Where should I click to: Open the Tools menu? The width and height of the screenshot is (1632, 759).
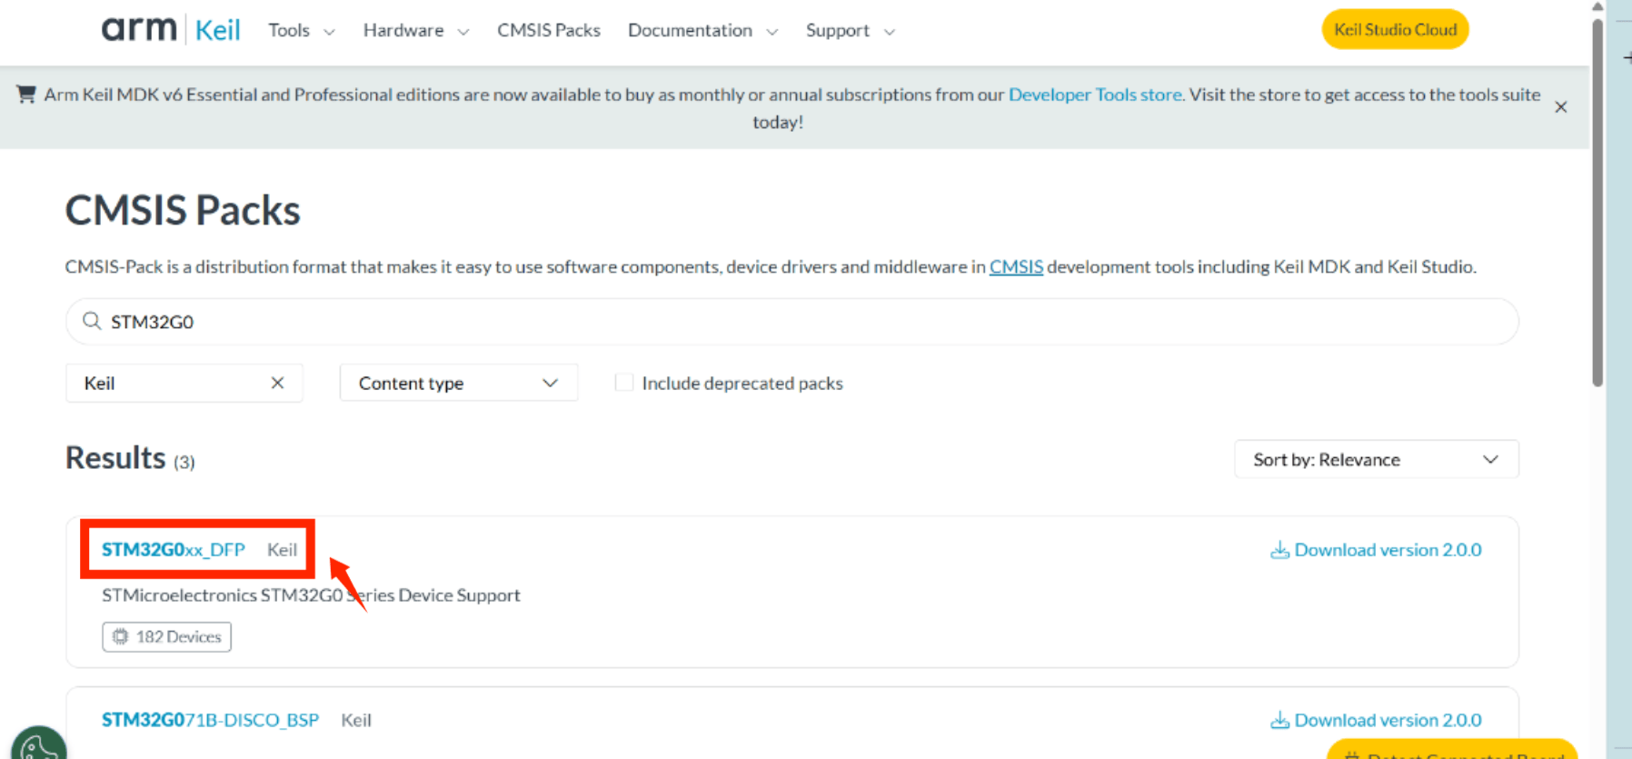click(x=301, y=30)
